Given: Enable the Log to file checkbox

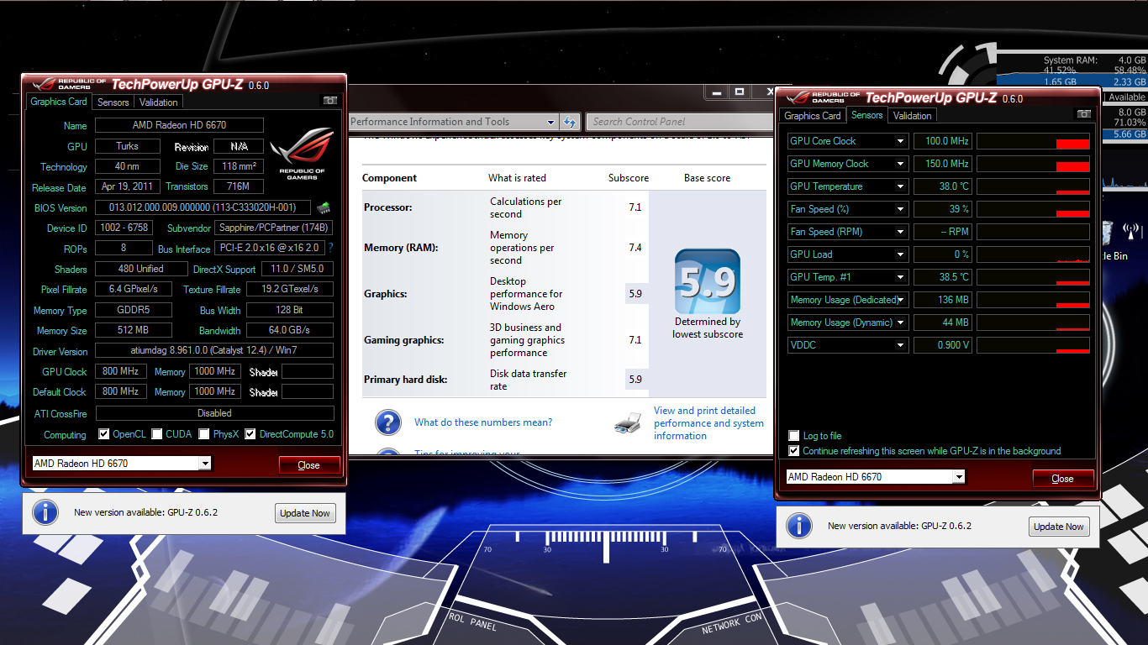Looking at the screenshot, I should click(x=794, y=436).
